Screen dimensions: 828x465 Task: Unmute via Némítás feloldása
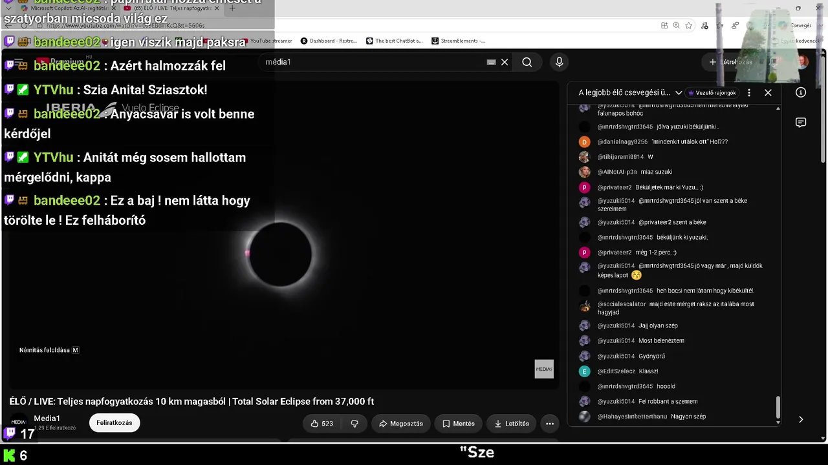[49, 350]
